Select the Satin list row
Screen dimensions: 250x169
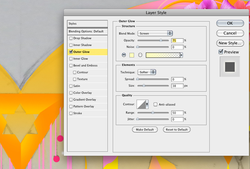tap(87, 86)
